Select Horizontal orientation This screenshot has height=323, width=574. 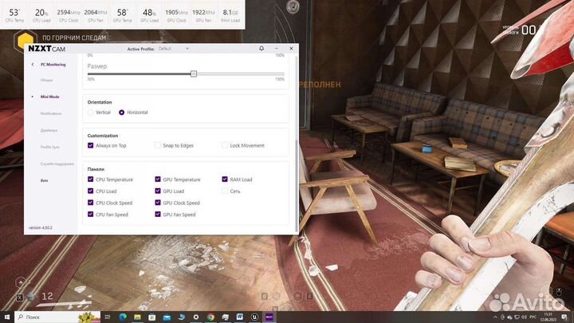click(x=121, y=112)
